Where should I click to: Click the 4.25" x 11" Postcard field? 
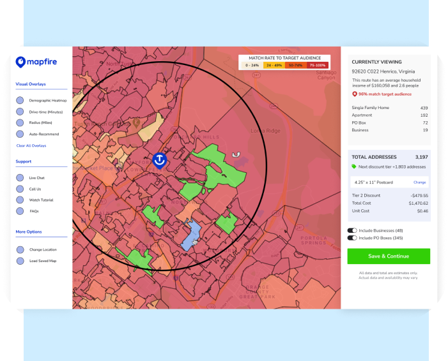point(389,182)
